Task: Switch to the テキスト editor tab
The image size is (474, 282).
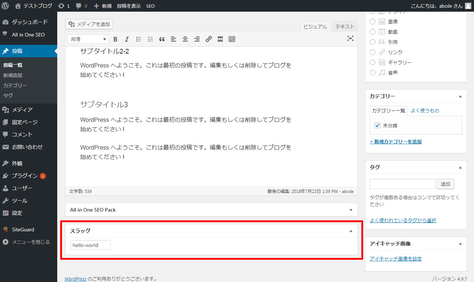Action: click(x=345, y=27)
